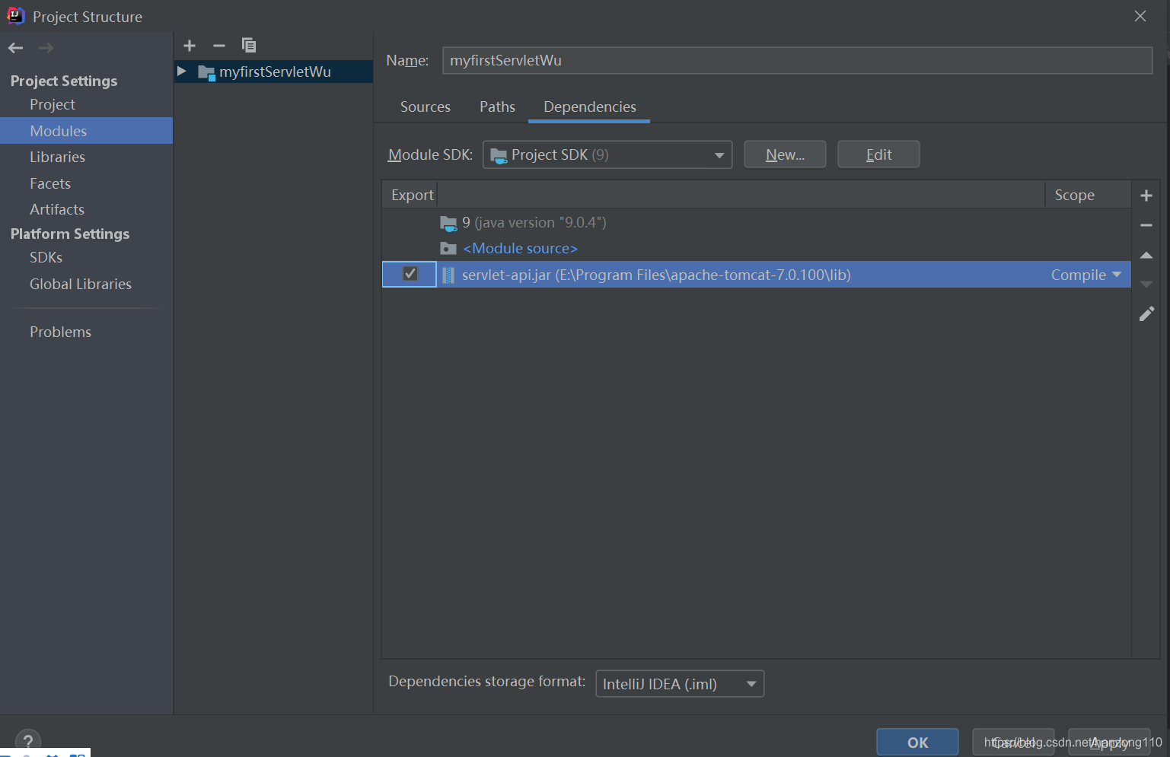Click the JDK 9 folder icon
Screen dimensions: 1170x757
pos(448,223)
